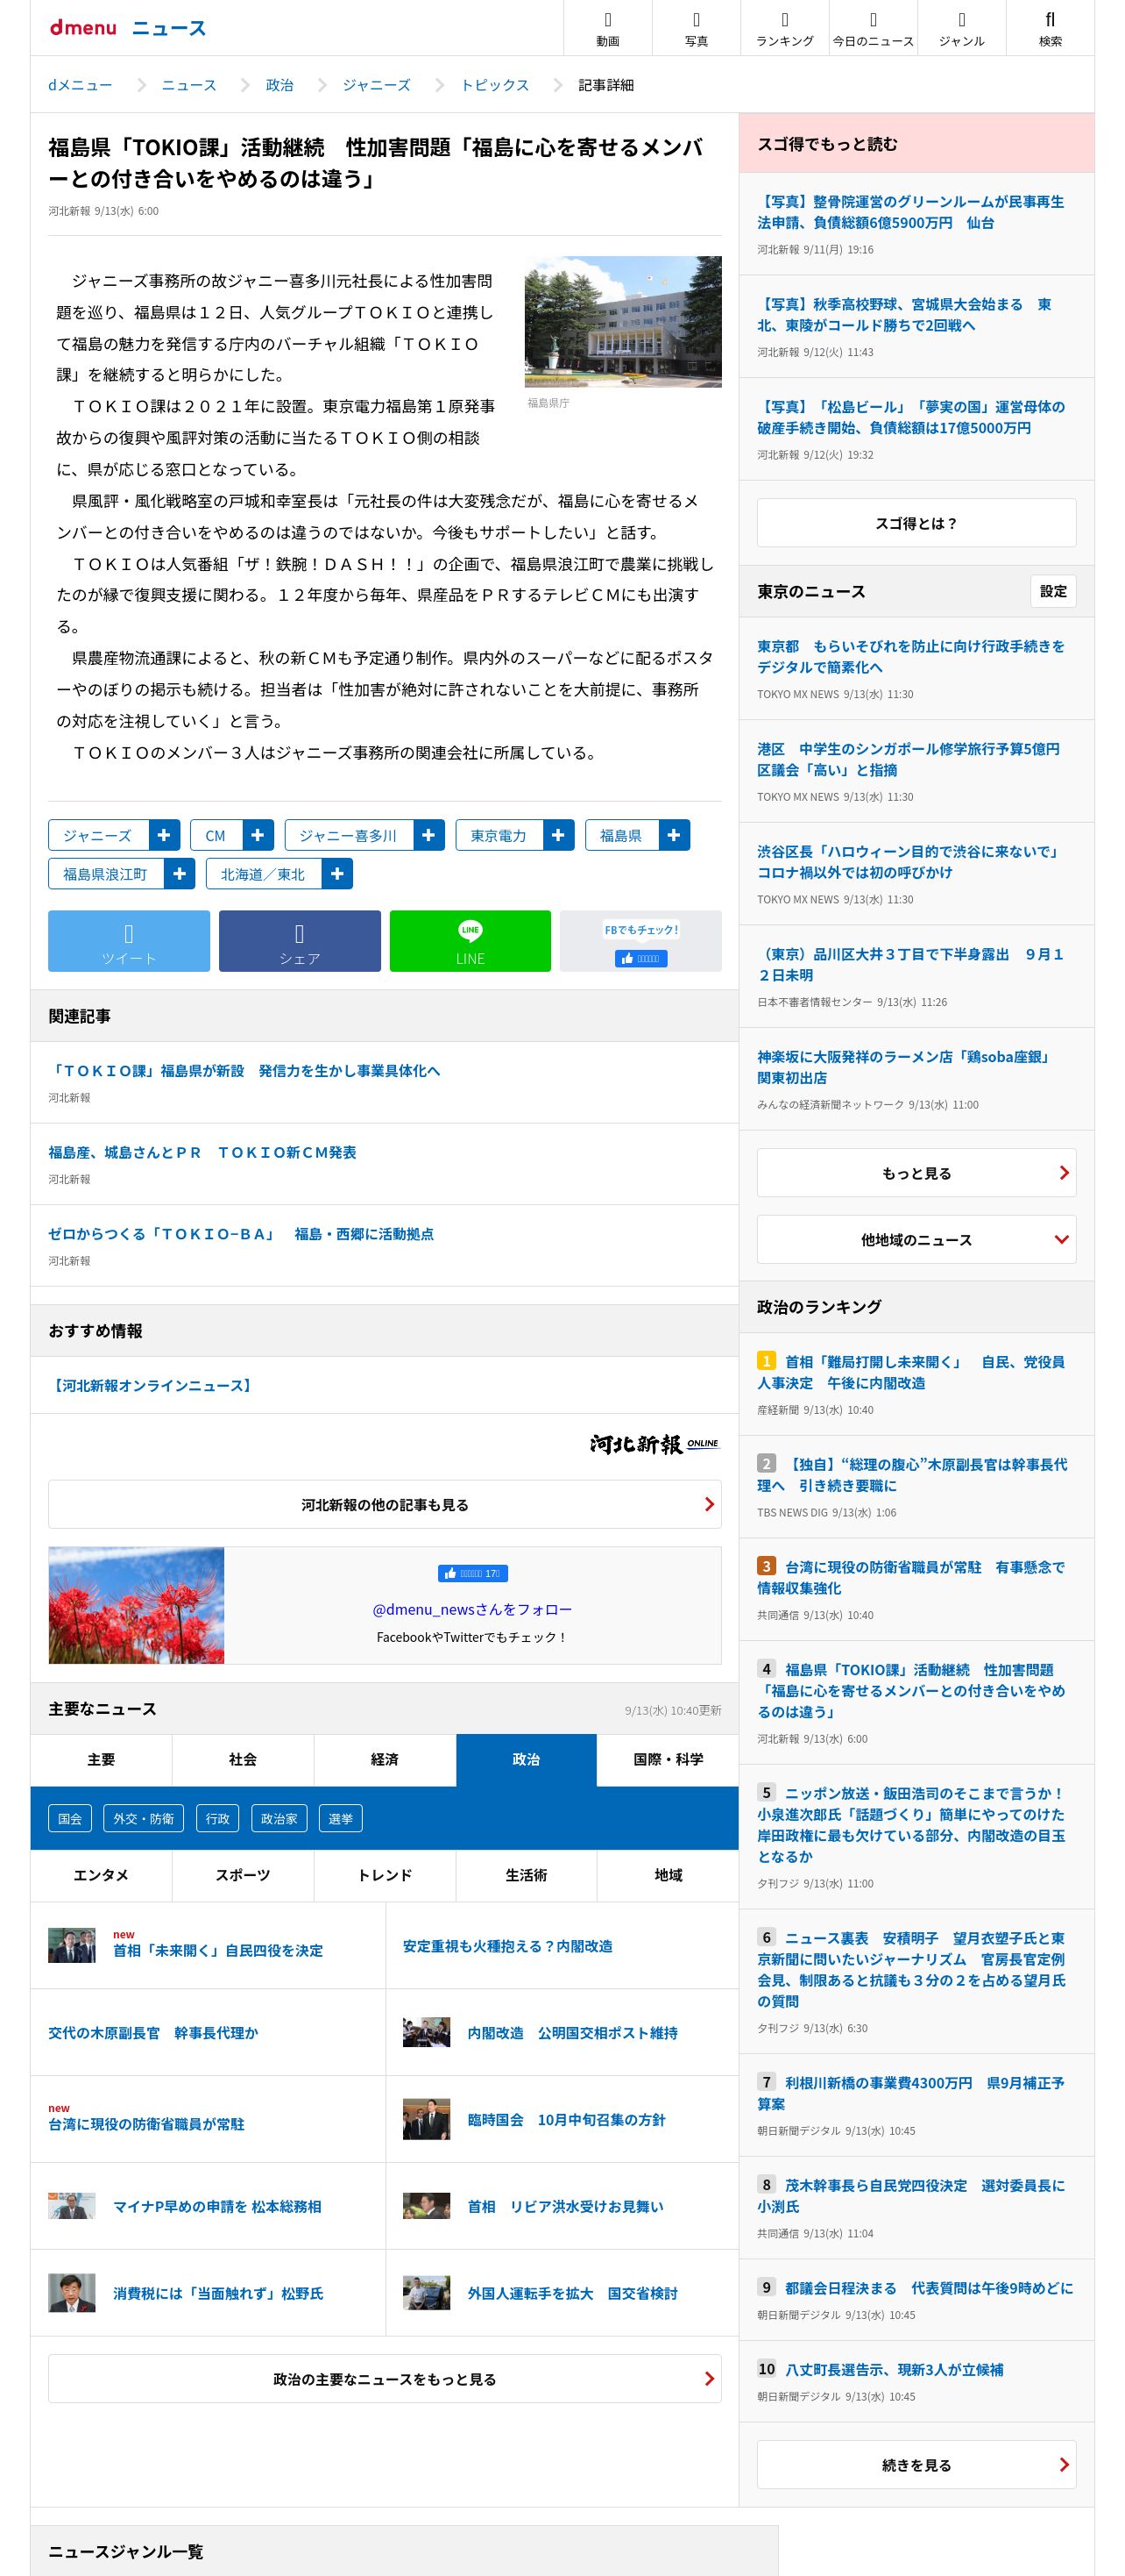The width and height of the screenshot is (1125, 2576).
Task: Click the Facebook like button under FBでもチェック
Action: [640, 958]
